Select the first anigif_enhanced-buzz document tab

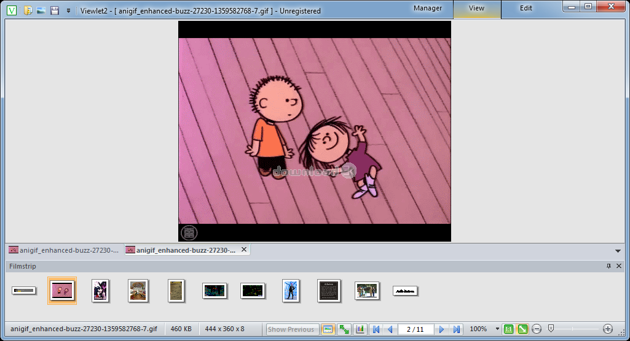[x=64, y=250]
